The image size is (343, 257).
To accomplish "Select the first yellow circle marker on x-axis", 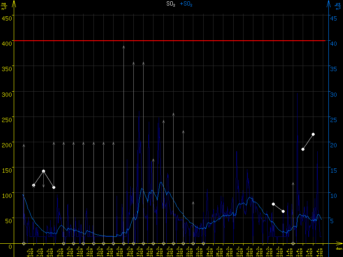I will click(x=24, y=243).
